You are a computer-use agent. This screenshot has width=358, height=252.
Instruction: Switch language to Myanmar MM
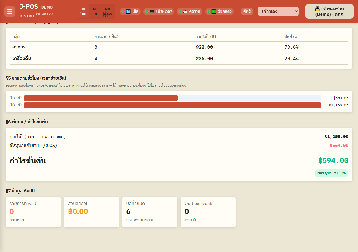click(x=108, y=11)
